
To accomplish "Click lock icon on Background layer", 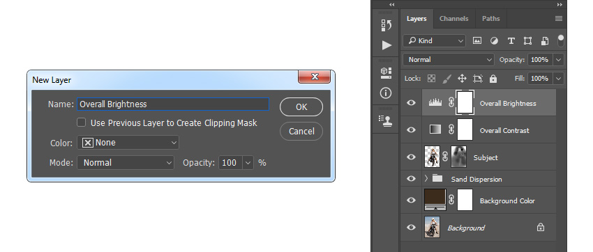I will coord(541,227).
